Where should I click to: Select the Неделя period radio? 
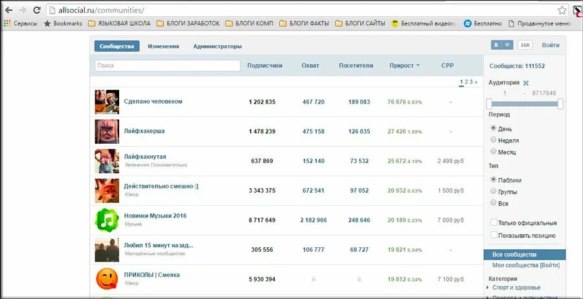tap(494, 140)
